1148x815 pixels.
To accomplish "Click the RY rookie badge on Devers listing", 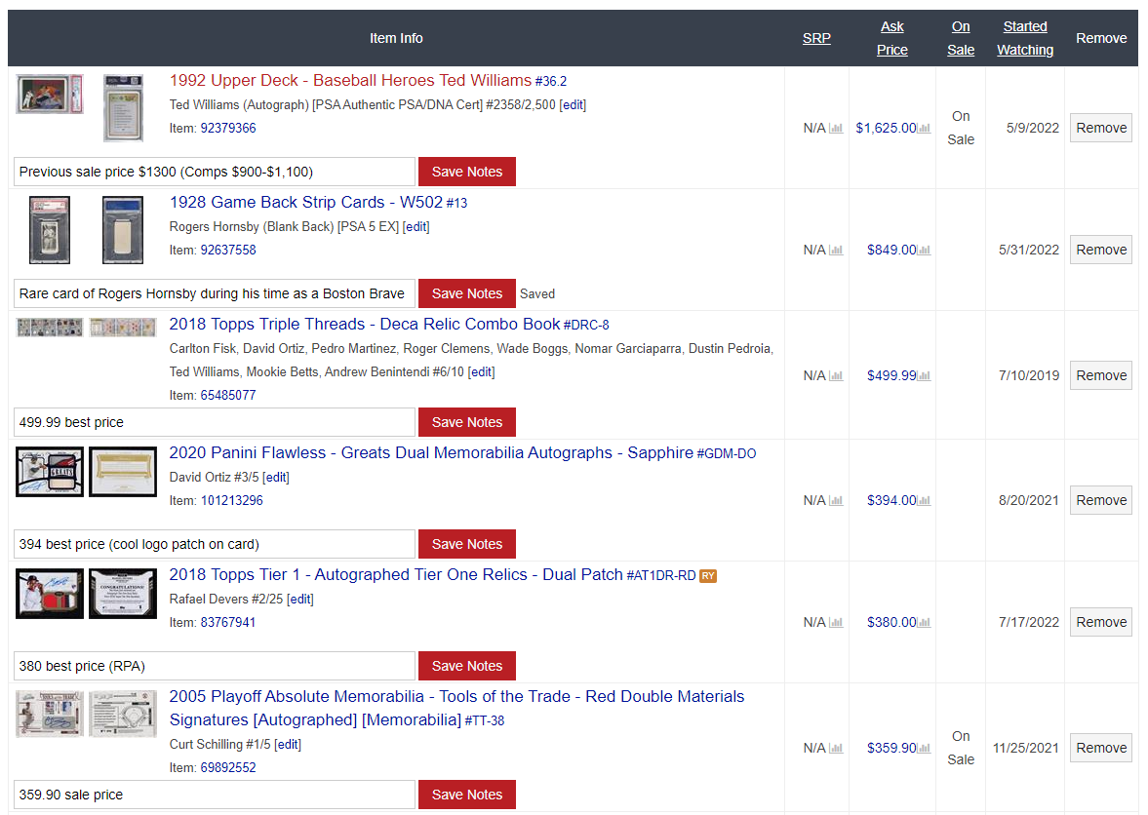I will [708, 576].
